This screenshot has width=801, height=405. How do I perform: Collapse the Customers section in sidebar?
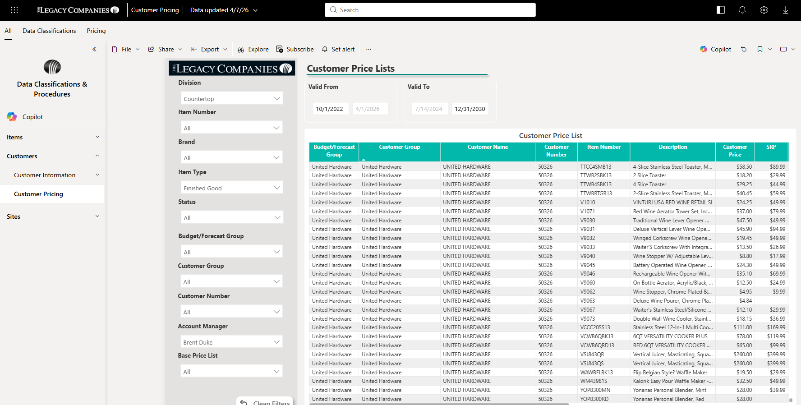tap(52, 156)
